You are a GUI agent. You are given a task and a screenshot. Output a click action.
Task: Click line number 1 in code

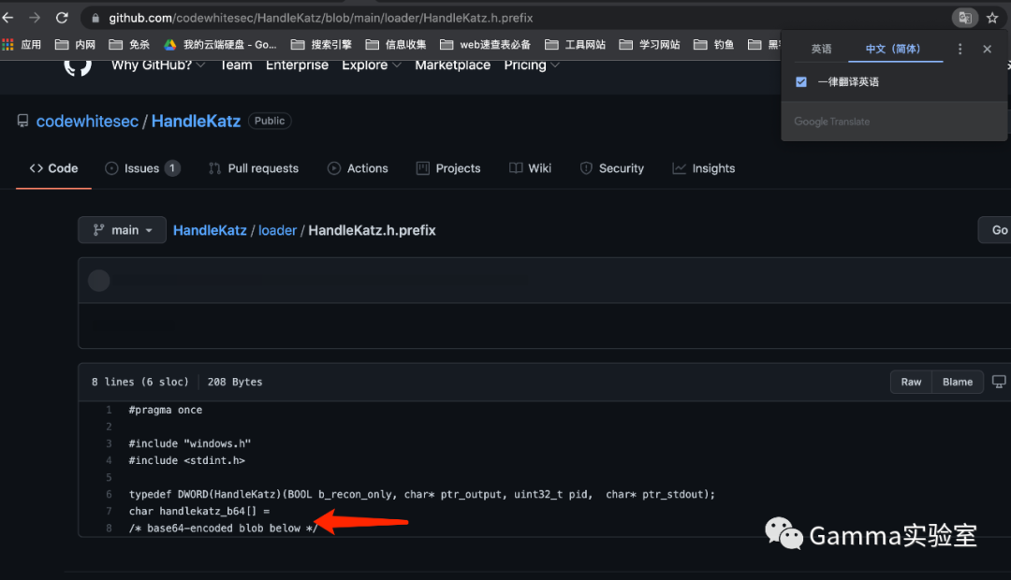[109, 410]
